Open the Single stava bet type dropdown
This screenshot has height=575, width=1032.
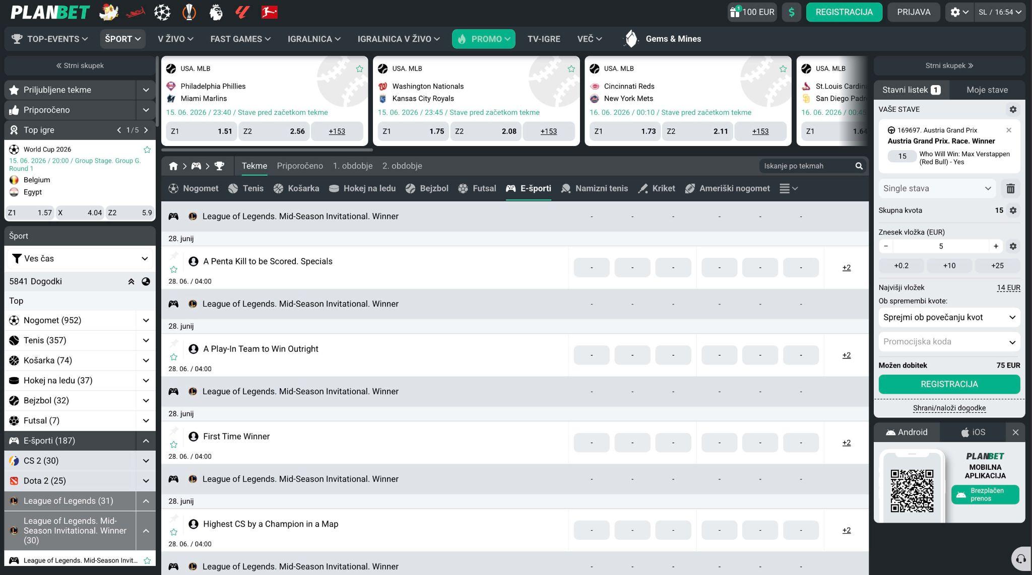(x=937, y=188)
